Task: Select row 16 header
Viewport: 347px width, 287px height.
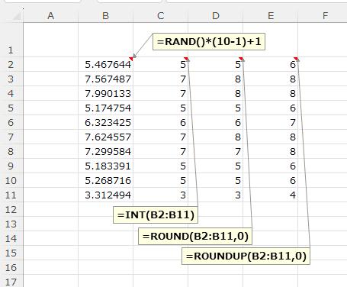Action: tap(11, 267)
